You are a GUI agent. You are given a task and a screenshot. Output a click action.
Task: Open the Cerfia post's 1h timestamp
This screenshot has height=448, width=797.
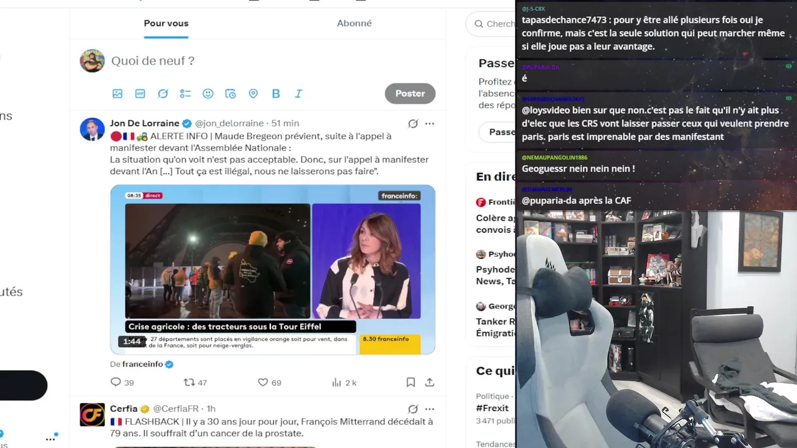[x=211, y=409]
